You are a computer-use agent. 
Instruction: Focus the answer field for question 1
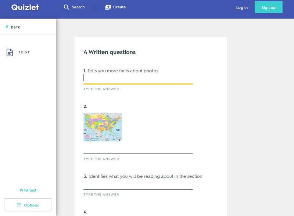(x=138, y=79)
